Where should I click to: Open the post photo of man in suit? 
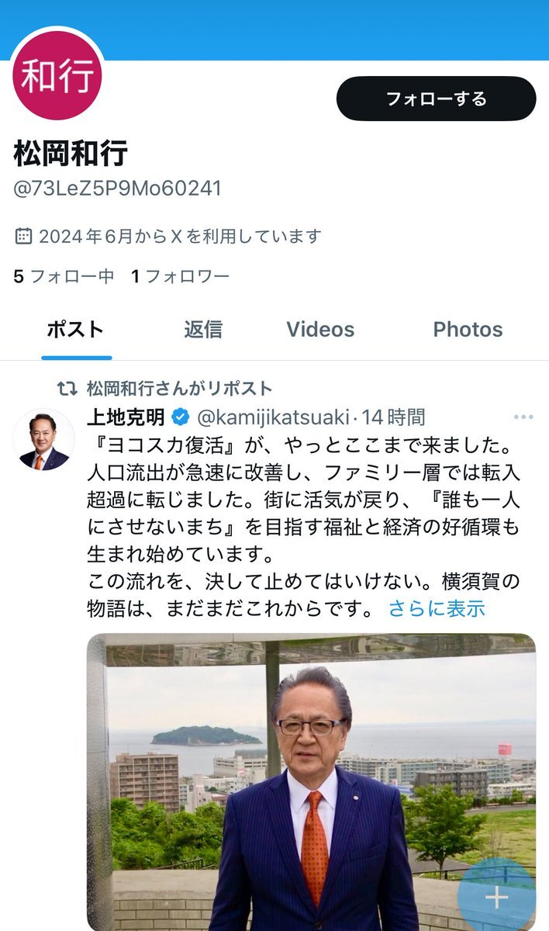(311, 782)
